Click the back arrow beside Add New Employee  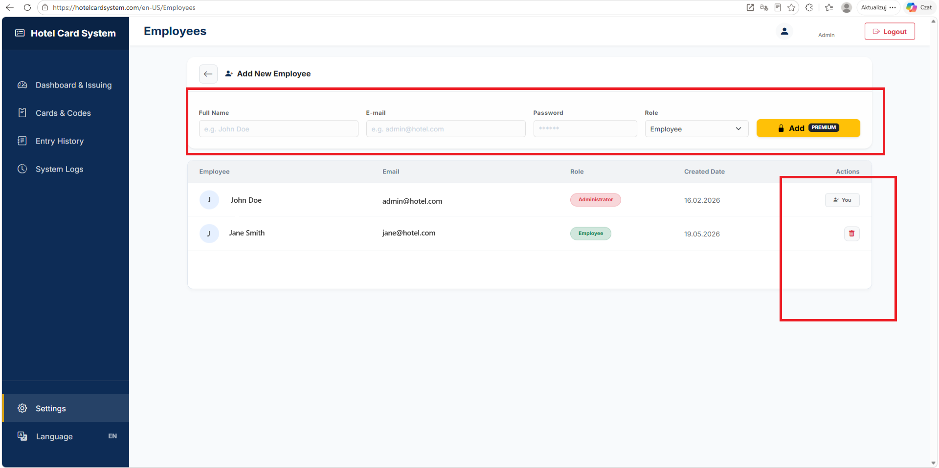tap(208, 74)
